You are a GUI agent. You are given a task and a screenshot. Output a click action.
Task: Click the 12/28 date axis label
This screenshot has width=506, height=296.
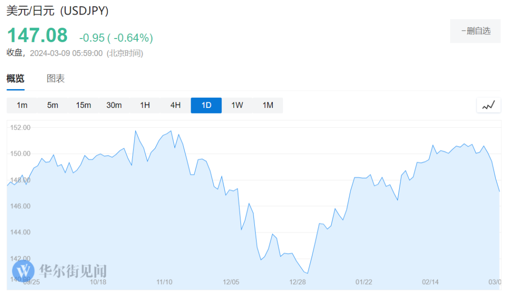[x=298, y=282]
